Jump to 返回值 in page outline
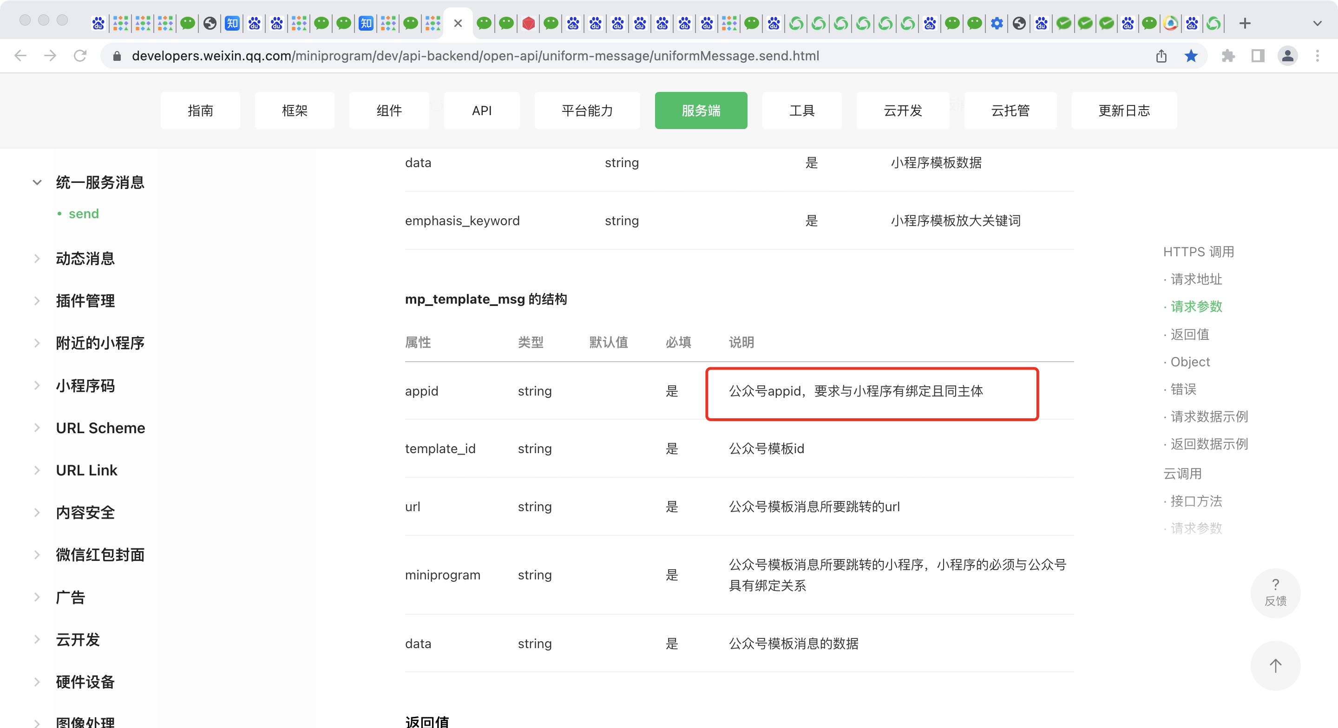 pyautogui.click(x=1189, y=334)
